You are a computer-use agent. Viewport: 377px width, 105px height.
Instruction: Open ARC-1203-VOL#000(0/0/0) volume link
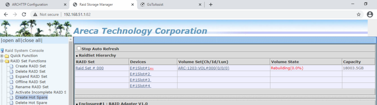pos(204,68)
